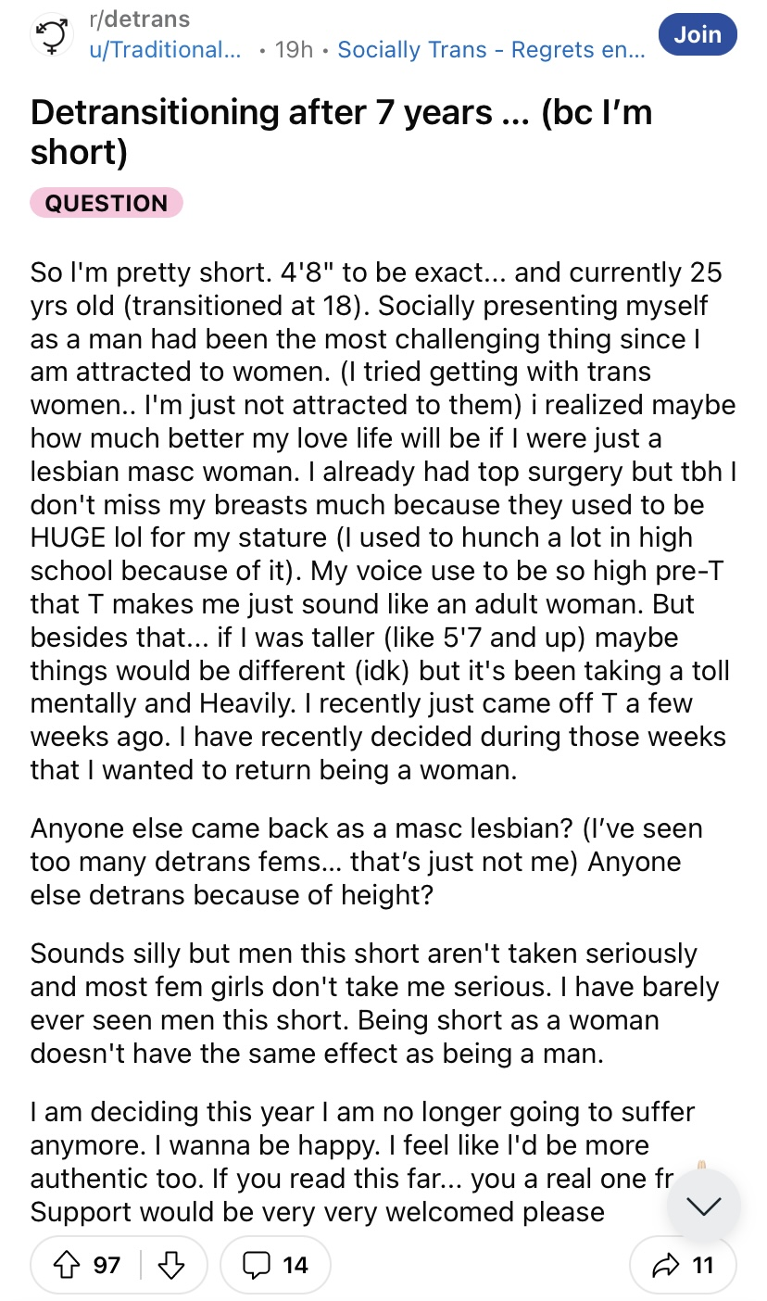View the u/Traditional... user profile
Viewport: 767px width, 1301px height.
click(165, 50)
